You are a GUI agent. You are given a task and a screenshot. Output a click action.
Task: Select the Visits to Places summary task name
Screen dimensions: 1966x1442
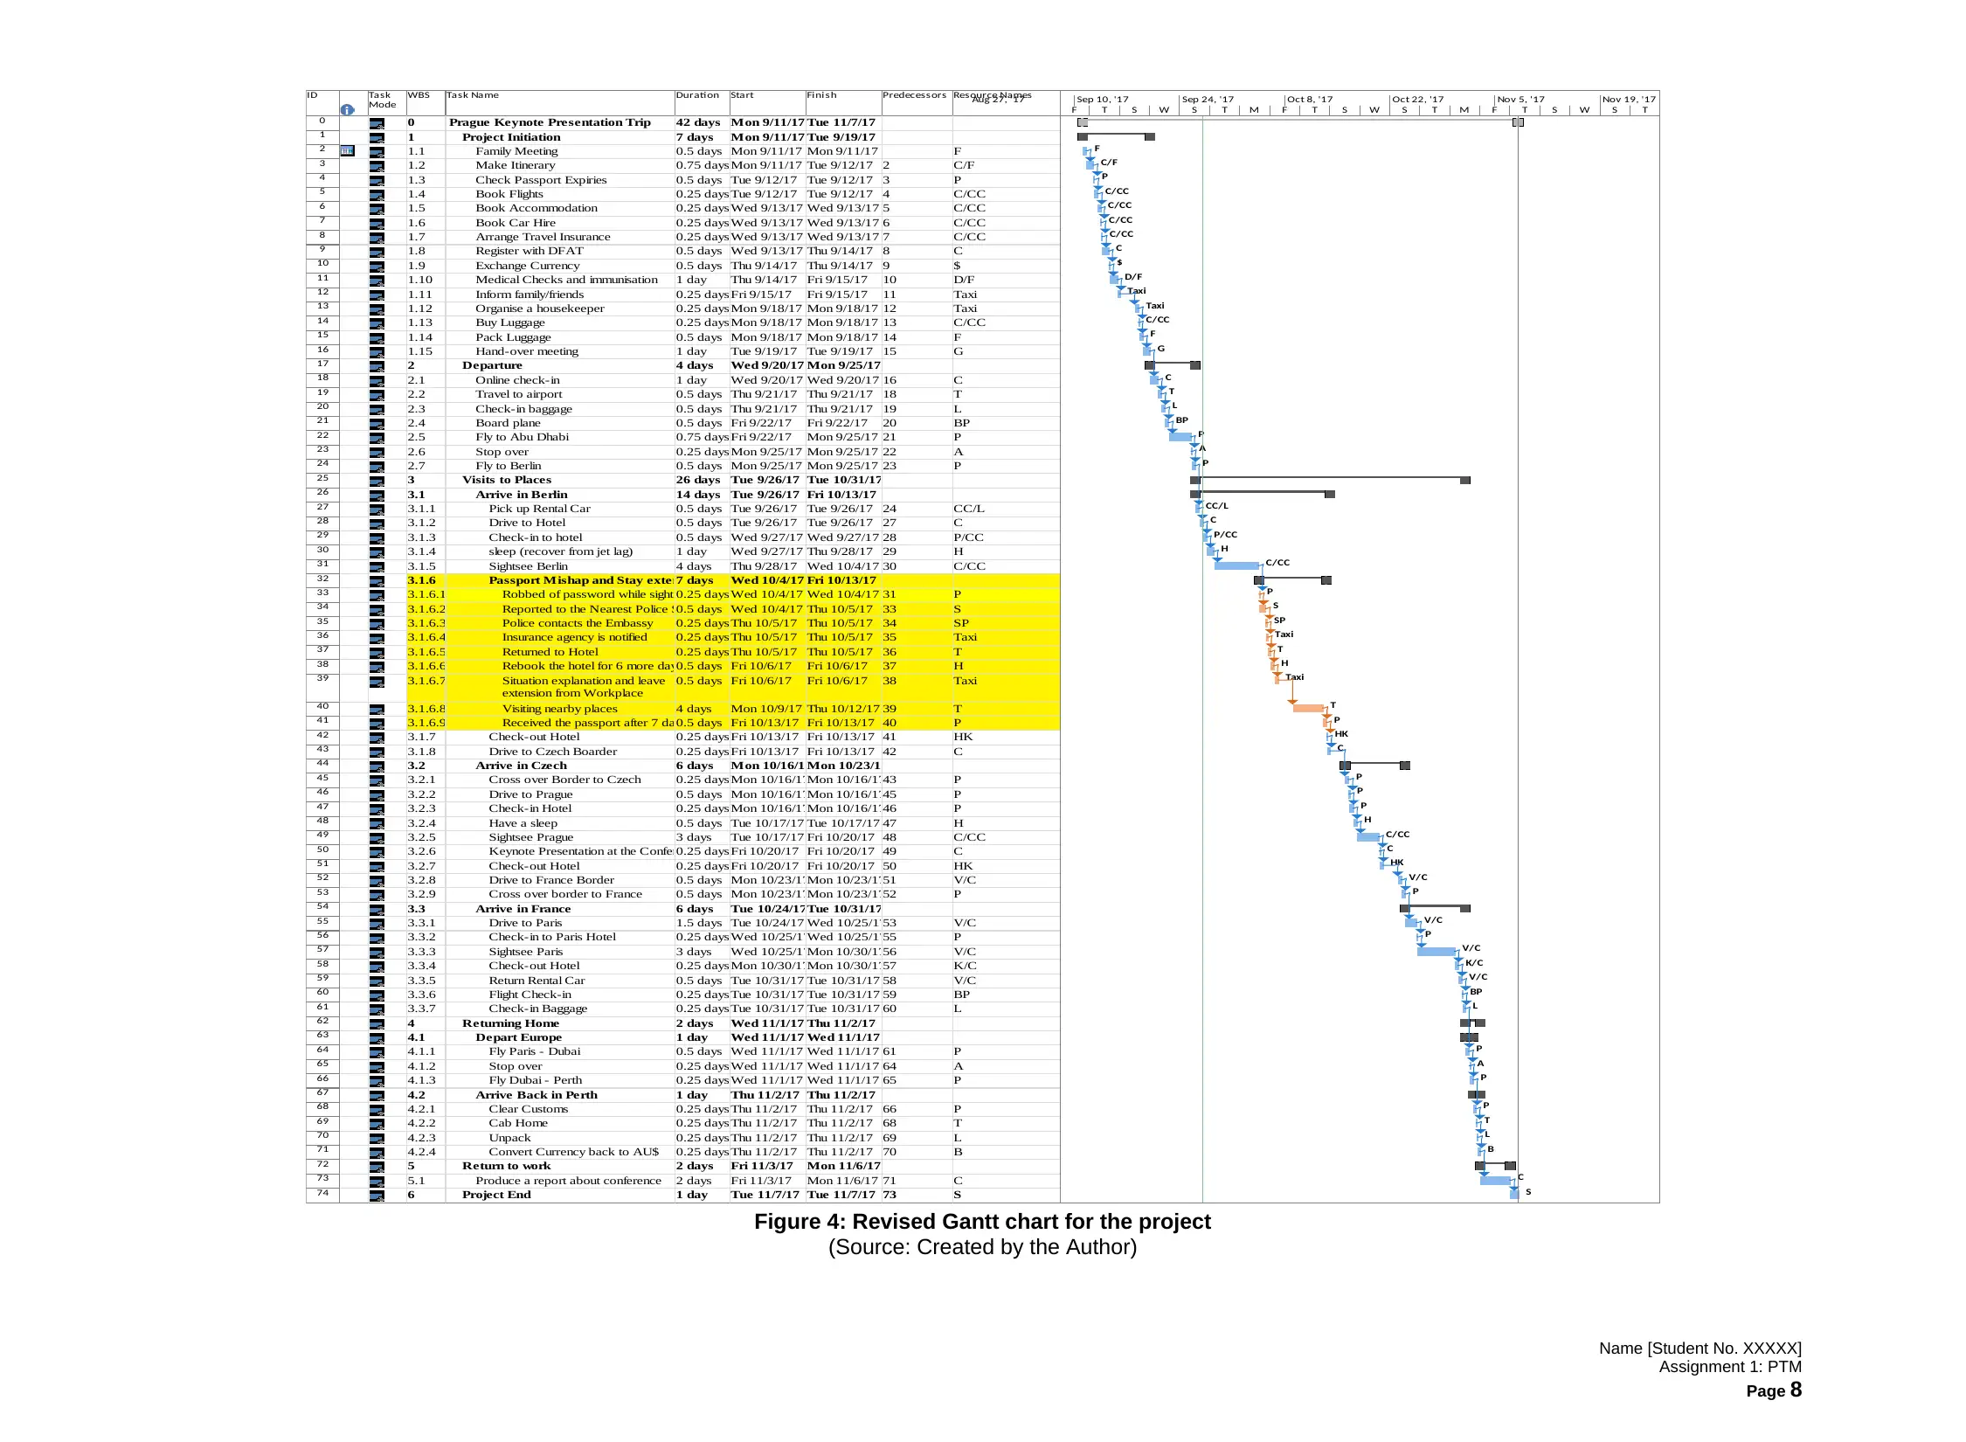[507, 481]
